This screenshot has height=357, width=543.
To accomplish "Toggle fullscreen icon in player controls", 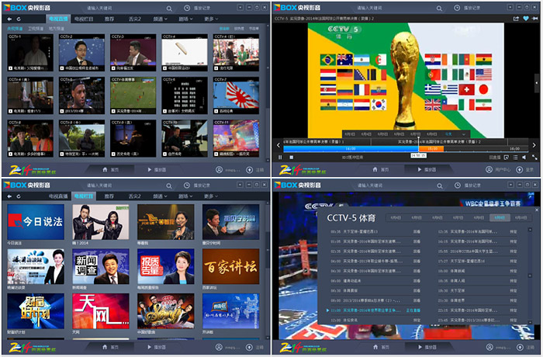I will [x=534, y=158].
